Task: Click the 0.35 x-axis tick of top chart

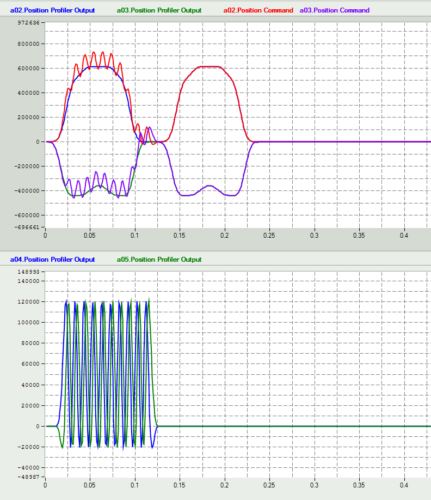Action: pos(360,236)
